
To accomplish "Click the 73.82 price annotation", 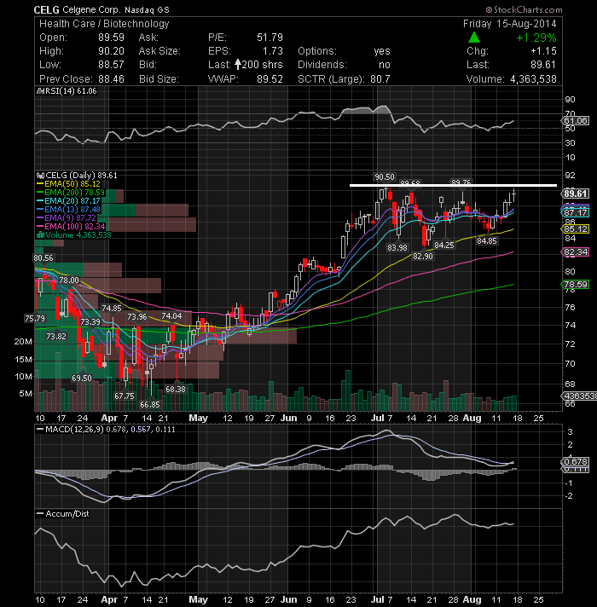I will 56,337.
